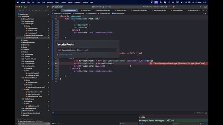Toggle the variables view pane button
This screenshot has width=223, height=125.
pyautogui.click(x=204, y=124)
